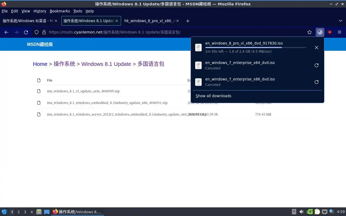Open mu_windows_8.1_rt_update_arm_4046909.zip

point(83,91)
